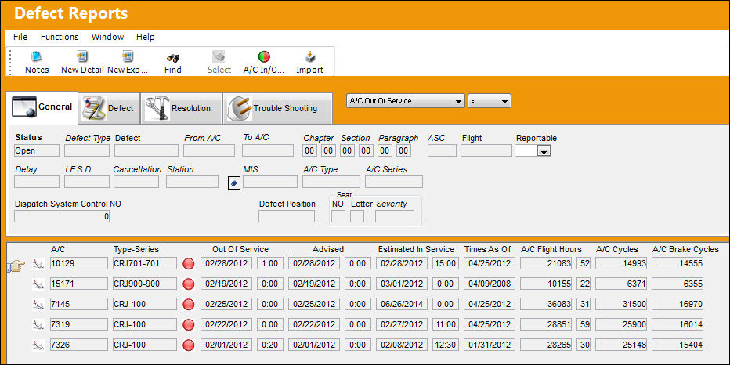Click the Delay input field

tap(37, 182)
